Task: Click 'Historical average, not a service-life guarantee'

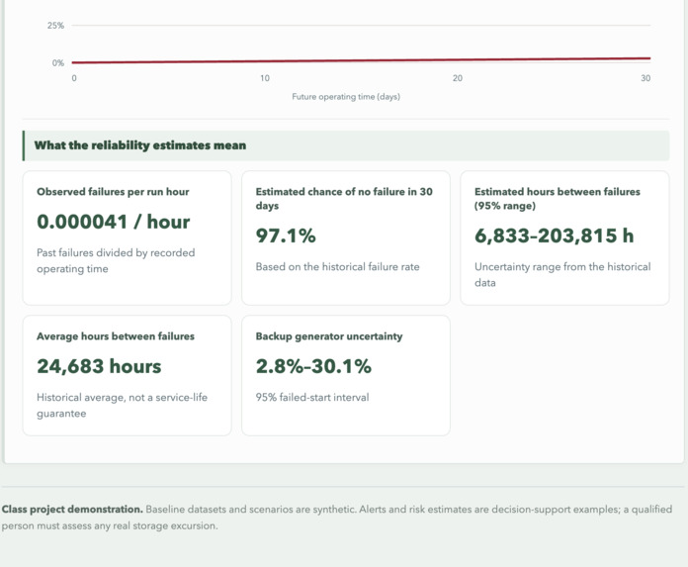Action: (x=122, y=406)
